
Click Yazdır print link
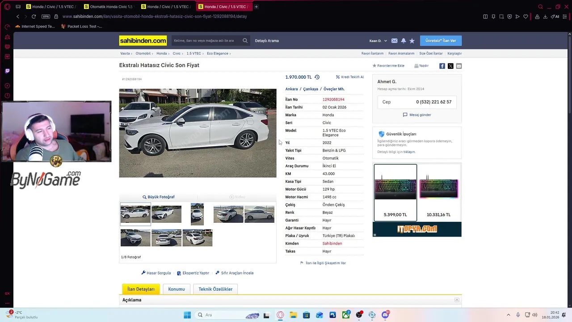(x=421, y=66)
